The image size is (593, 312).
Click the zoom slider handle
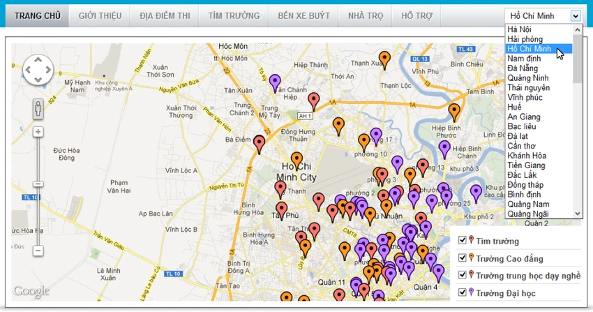coord(38,184)
